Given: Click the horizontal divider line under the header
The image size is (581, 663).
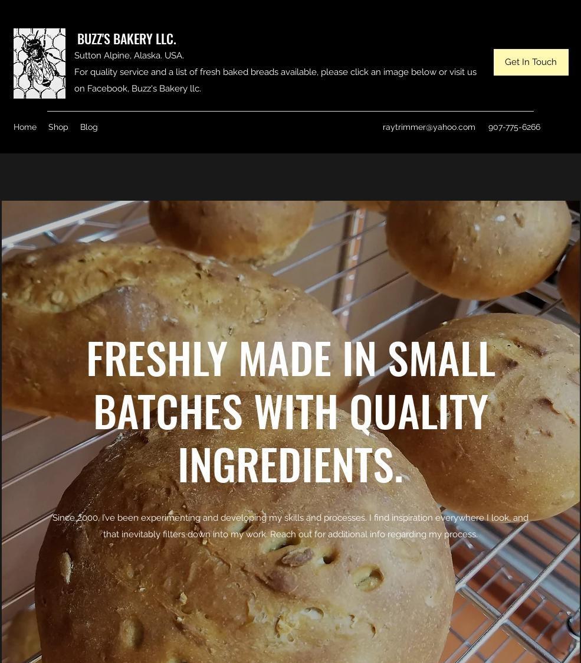Looking at the screenshot, I should tap(290, 111).
